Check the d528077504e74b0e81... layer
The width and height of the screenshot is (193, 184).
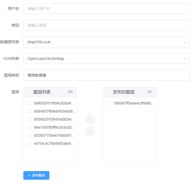click(30, 135)
